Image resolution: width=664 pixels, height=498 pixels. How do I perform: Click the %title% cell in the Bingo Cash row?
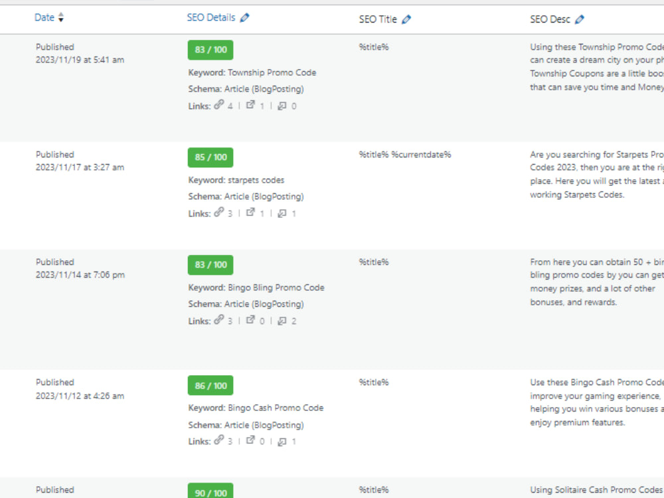[x=373, y=382]
